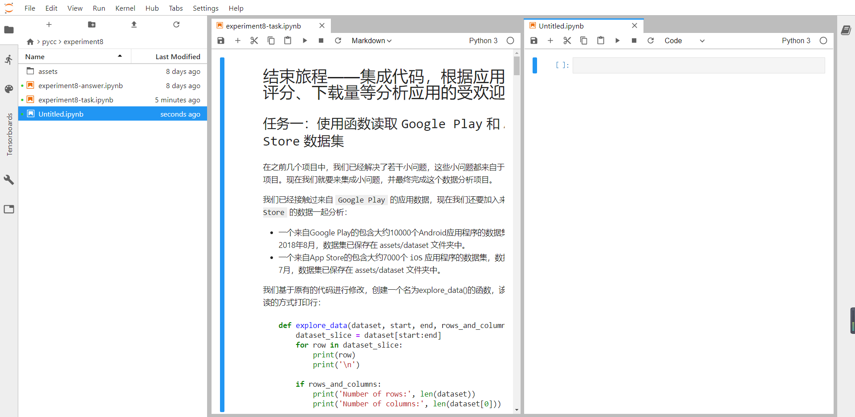This screenshot has height=417, width=855.
Task: Click the kernel status circle in Untitled notebook
Action: (x=823, y=40)
